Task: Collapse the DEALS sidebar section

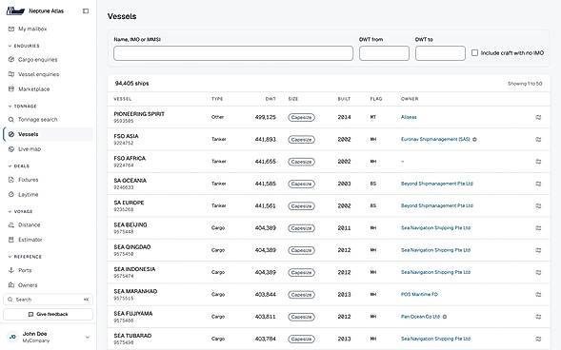Action: coord(19,166)
